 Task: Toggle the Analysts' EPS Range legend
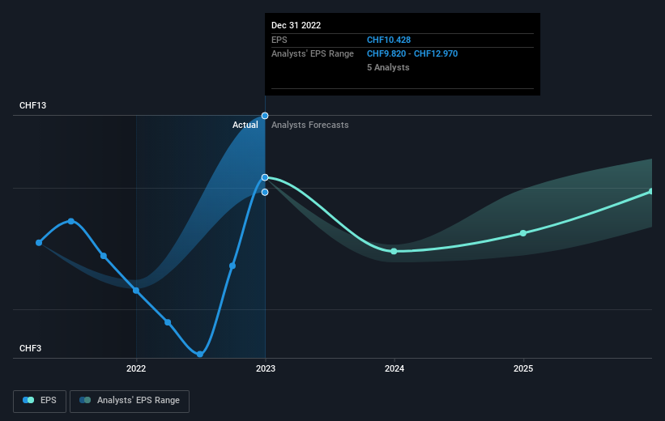[x=130, y=401]
